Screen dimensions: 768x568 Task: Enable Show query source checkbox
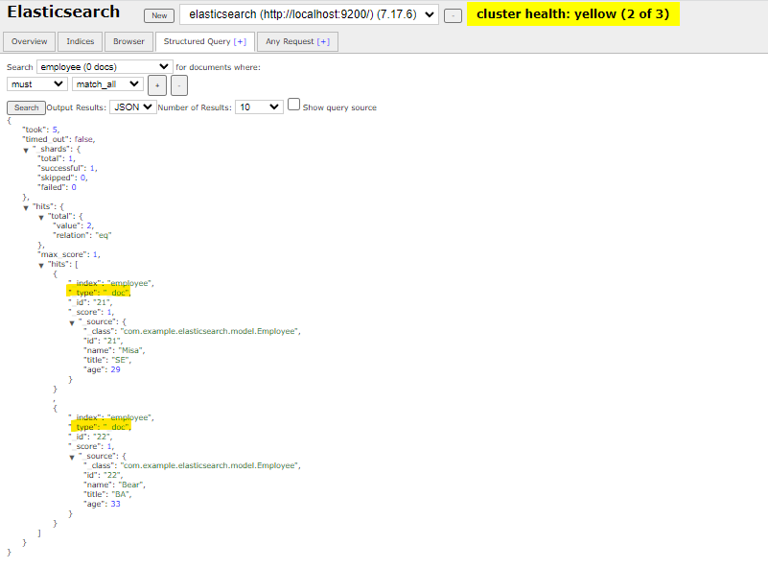point(294,105)
